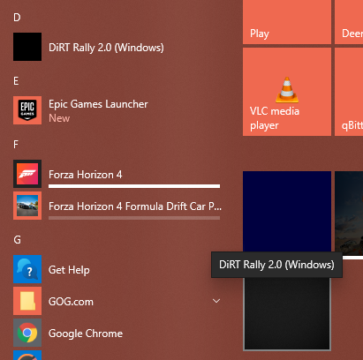Open the dark blue pinned tile
363x360 pixels.
coord(287,212)
